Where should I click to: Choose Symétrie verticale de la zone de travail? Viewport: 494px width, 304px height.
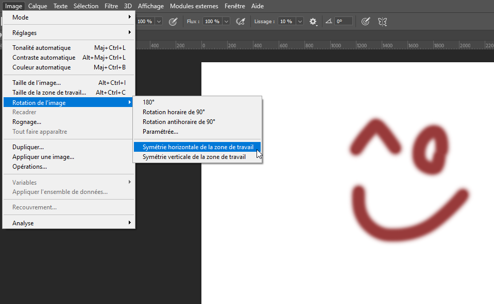(x=194, y=157)
